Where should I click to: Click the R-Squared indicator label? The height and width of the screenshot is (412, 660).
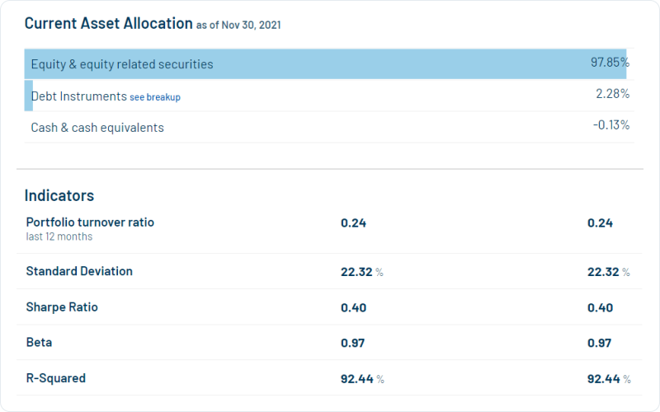[56, 379]
